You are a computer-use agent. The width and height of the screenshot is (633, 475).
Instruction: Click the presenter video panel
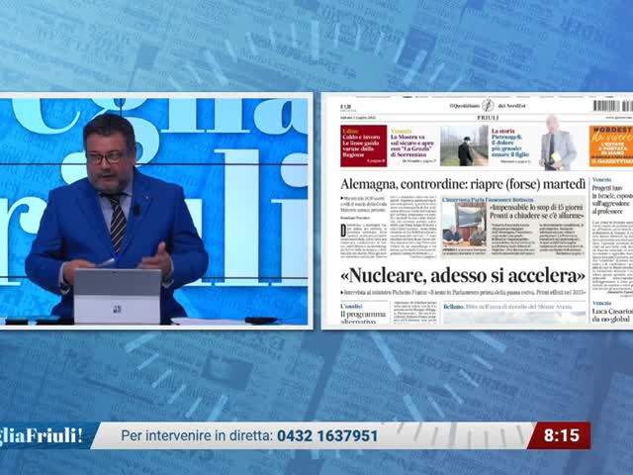(156, 211)
